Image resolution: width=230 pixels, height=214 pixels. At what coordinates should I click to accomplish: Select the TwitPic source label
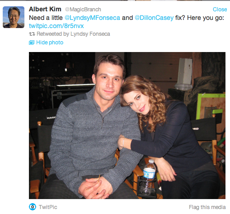[x=48, y=207]
